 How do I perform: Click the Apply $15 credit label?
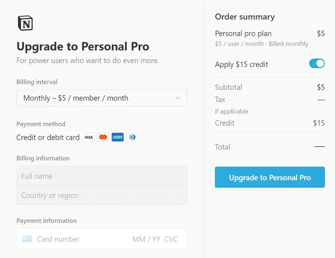click(241, 64)
